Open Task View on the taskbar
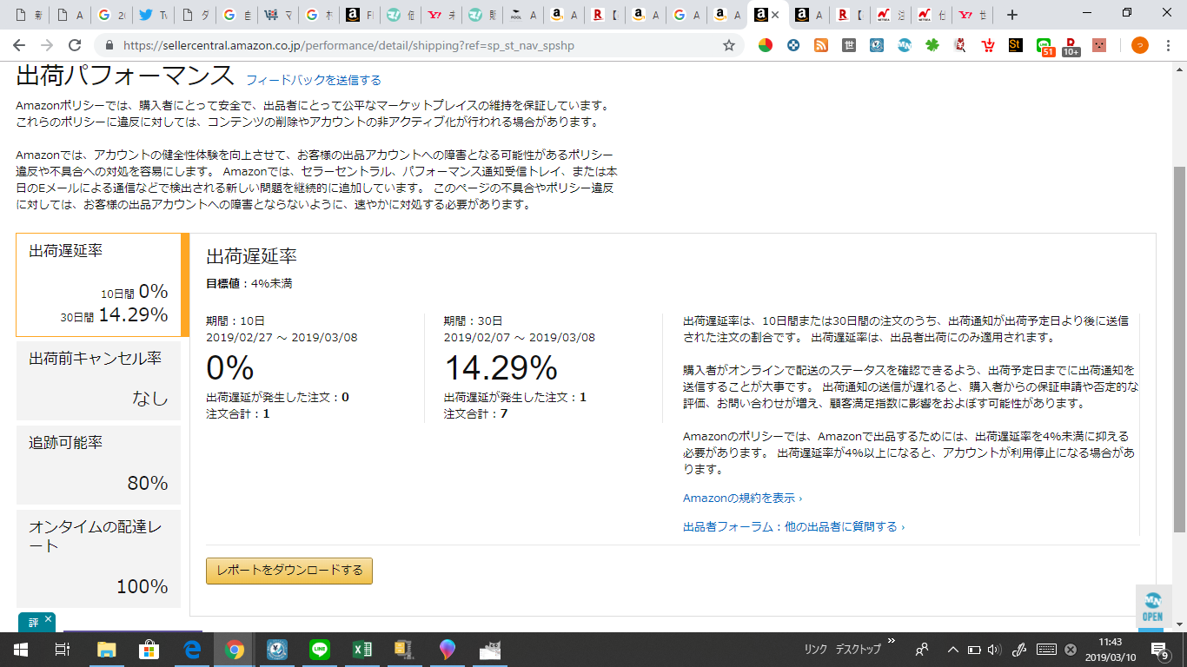1187x667 pixels. 63,650
